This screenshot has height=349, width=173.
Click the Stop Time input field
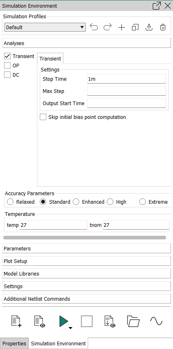coord(126,79)
